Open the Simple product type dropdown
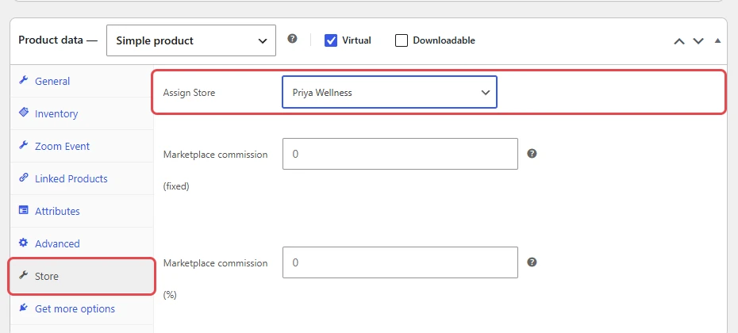Image resolution: width=738 pixels, height=333 pixels. (191, 40)
